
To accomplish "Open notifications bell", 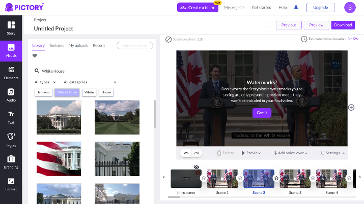I will click(296, 8).
